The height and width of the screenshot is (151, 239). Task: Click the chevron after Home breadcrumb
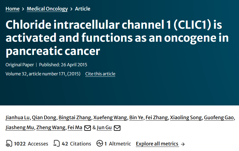[23, 9]
